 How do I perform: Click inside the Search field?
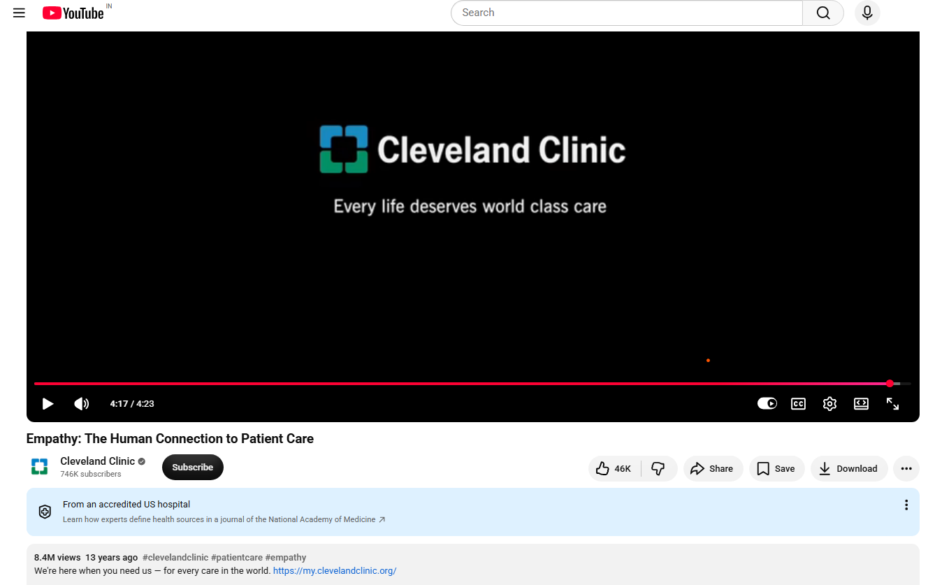tap(627, 13)
